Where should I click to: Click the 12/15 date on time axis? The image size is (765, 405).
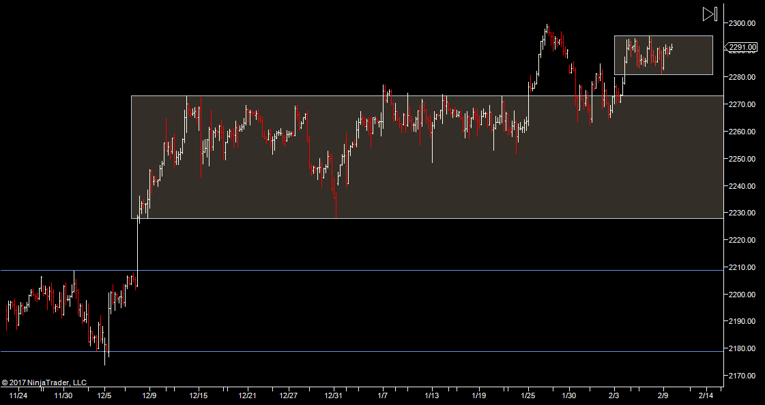click(199, 395)
